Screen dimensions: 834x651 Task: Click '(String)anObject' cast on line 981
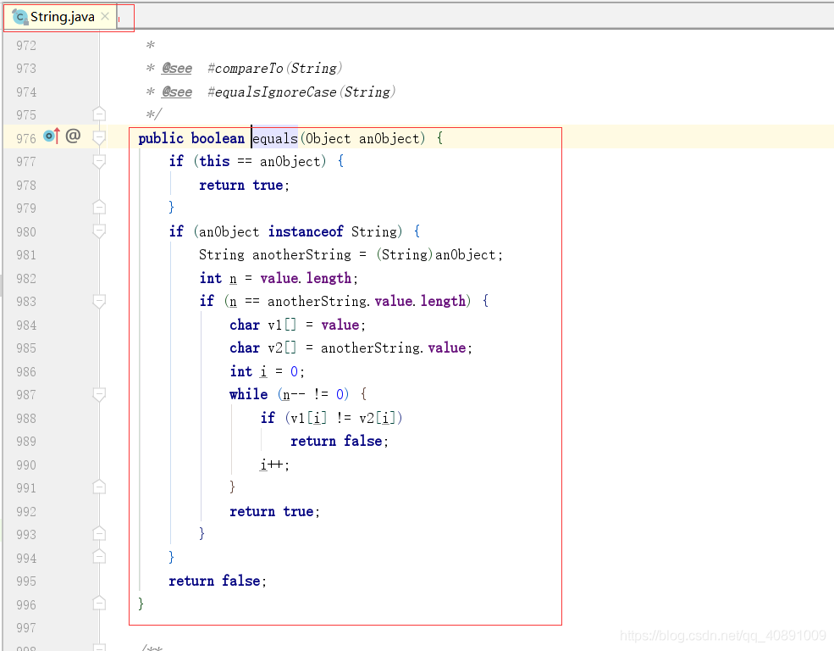click(435, 255)
